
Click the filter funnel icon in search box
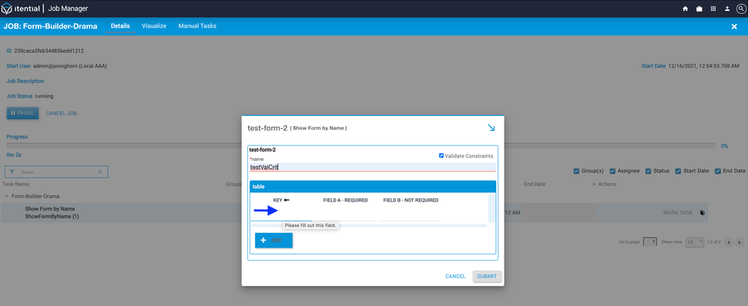click(12, 171)
